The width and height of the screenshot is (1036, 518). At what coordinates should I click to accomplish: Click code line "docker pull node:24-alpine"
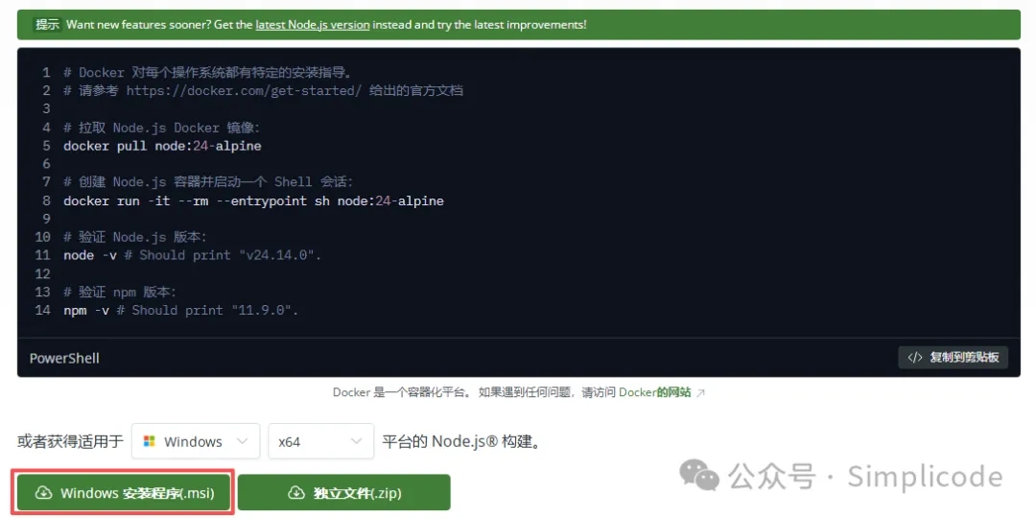[x=162, y=146]
